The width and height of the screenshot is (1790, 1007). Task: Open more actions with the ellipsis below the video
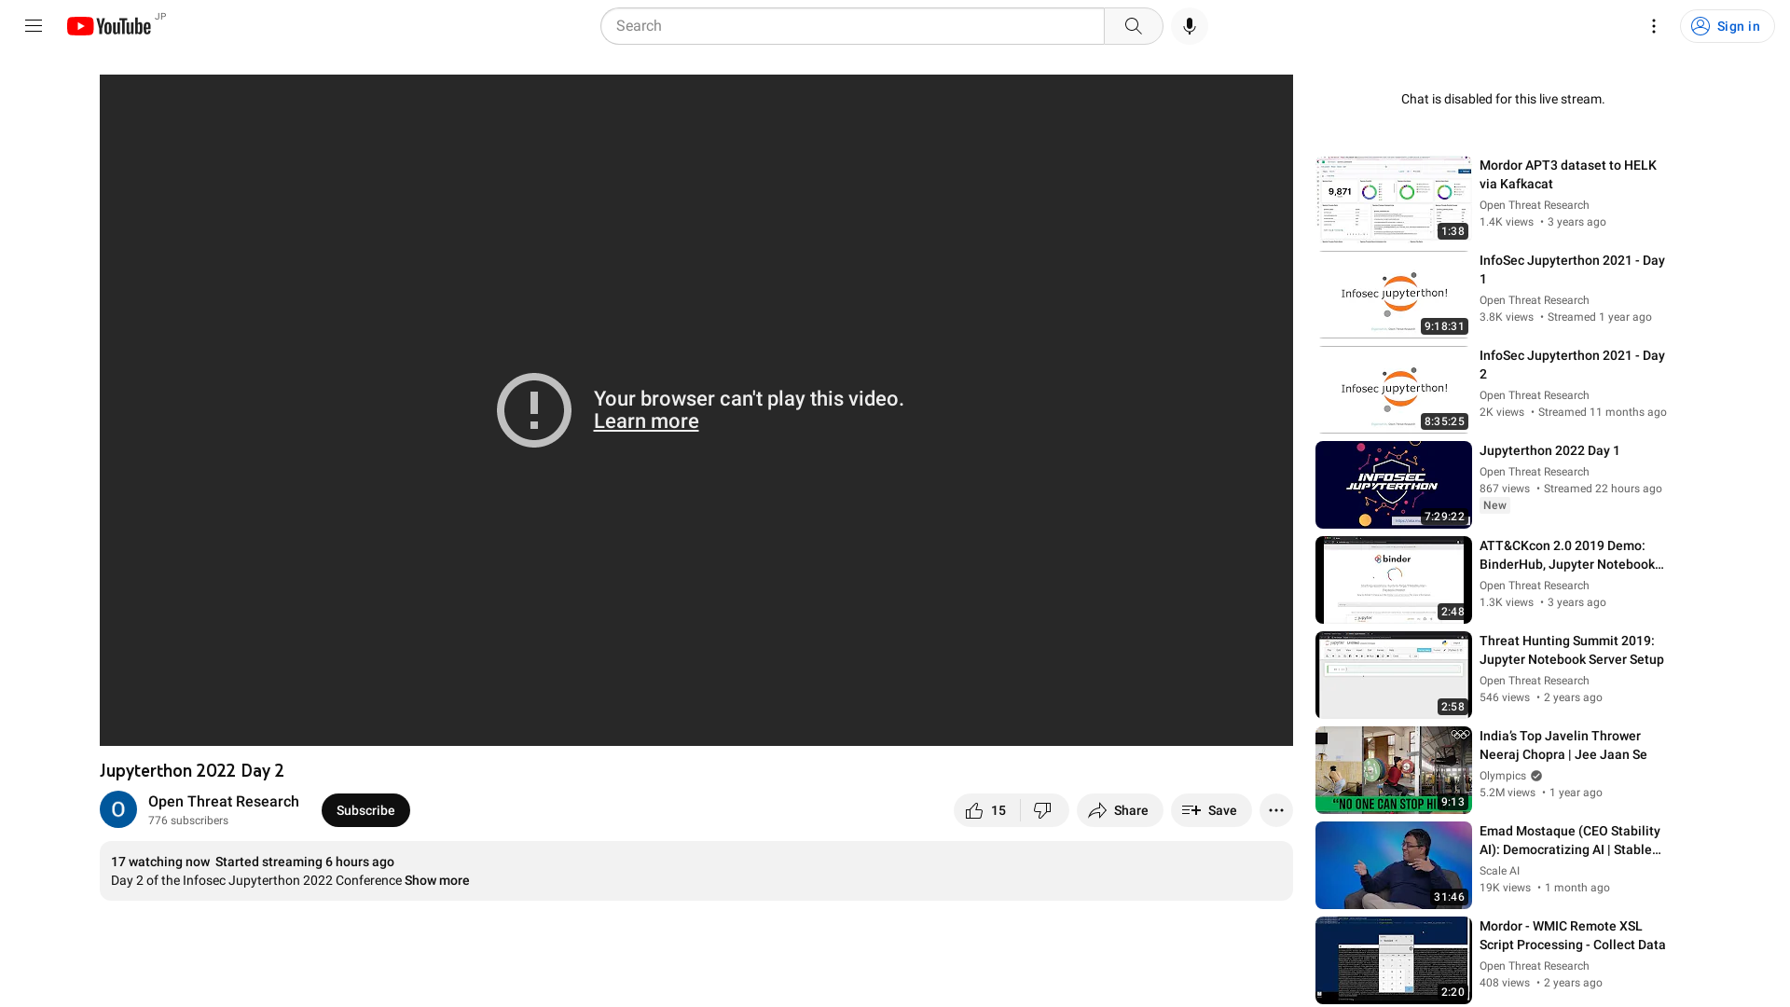coord(1275,810)
